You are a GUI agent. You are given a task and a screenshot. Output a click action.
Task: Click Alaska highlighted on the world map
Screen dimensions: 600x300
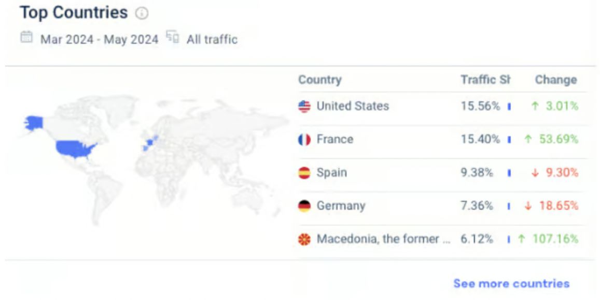tap(34, 123)
